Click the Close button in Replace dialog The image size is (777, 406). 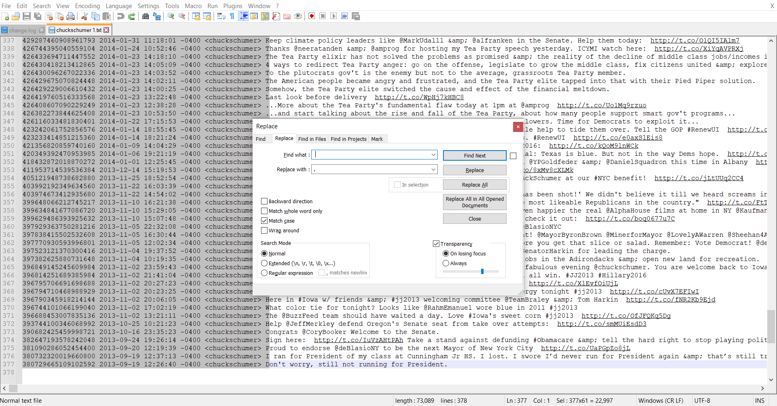475,219
